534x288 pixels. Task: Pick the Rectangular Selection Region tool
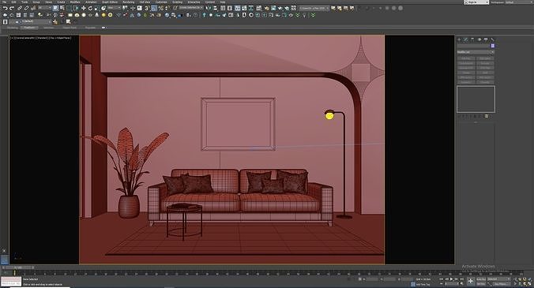point(70,8)
